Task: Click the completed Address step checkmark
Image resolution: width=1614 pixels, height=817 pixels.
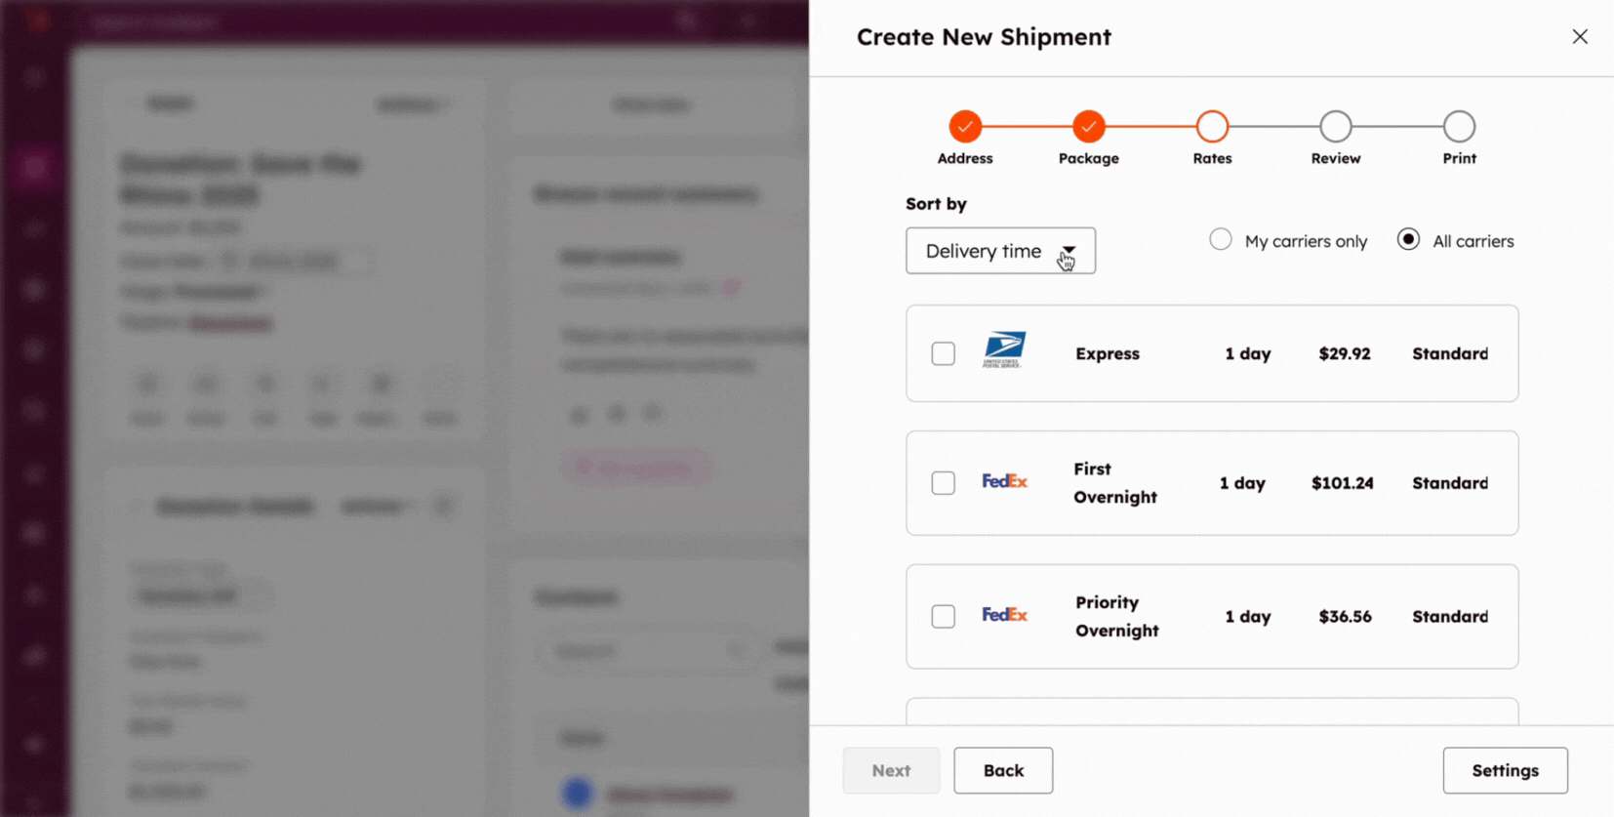Action: coord(965,127)
